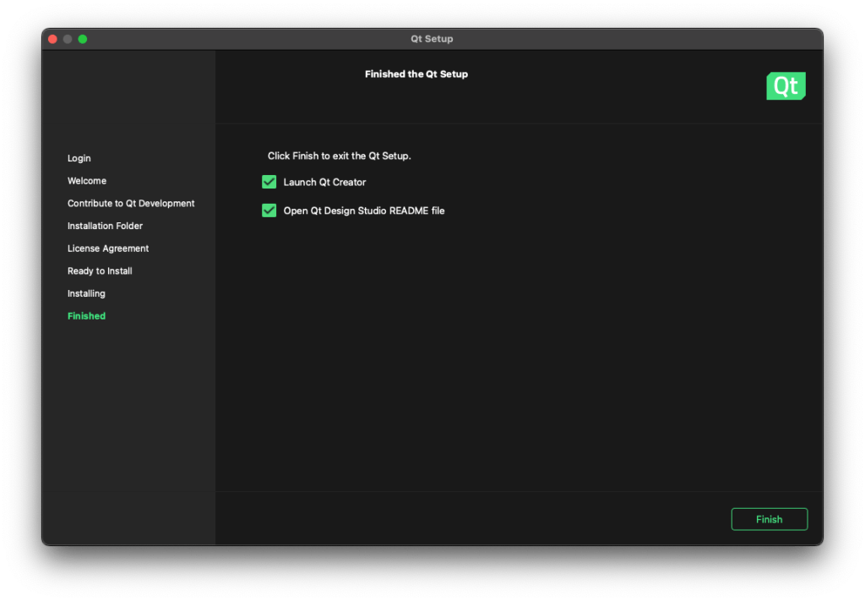Click the green Qt logo
The height and width of the screenshot is (601, 865).
[x=786, y=86]
